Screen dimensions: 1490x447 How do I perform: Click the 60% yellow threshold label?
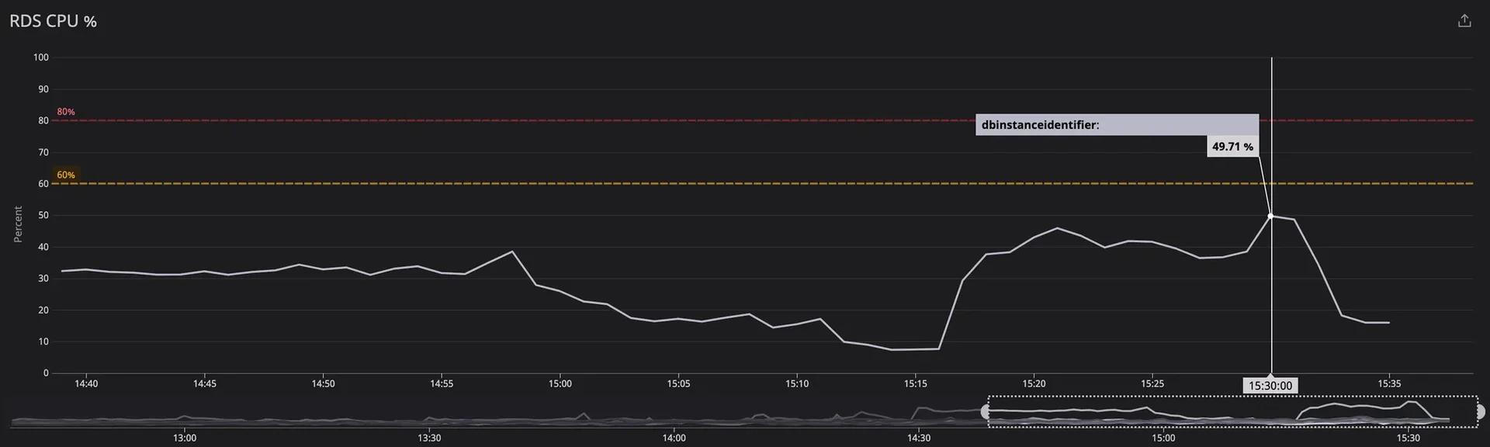click(66, 175)
